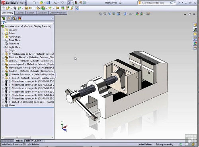Open the Display Style dropdown arrow
The width and height of the screenshot is (199, 147).
coord(127,14)
